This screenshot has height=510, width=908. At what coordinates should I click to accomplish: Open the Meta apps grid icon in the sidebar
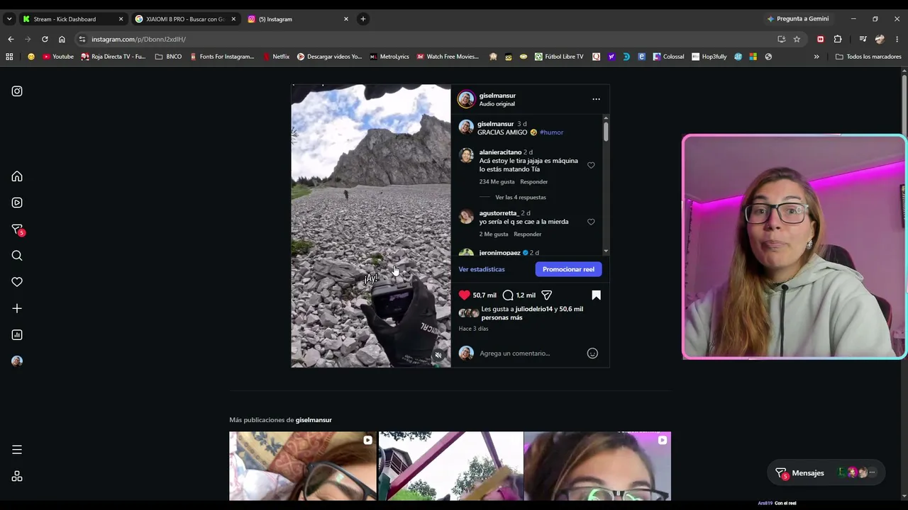(x=17, y=477)
